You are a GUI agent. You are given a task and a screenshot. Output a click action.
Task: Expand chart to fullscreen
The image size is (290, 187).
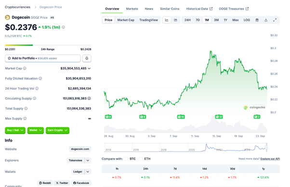coord(275,20)
